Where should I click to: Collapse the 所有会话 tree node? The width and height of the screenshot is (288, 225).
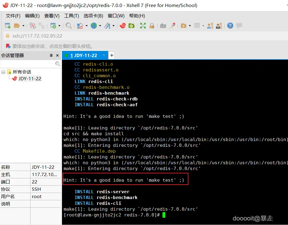(x=3, y=72)
